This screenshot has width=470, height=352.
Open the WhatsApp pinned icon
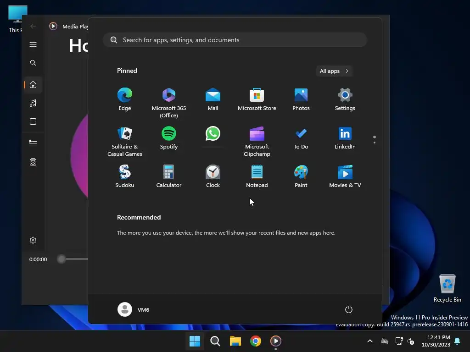[x=213, y=134]
